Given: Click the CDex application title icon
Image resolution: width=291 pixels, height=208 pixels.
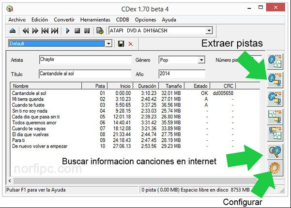Looking at the screenshot, I should (10, 9).
